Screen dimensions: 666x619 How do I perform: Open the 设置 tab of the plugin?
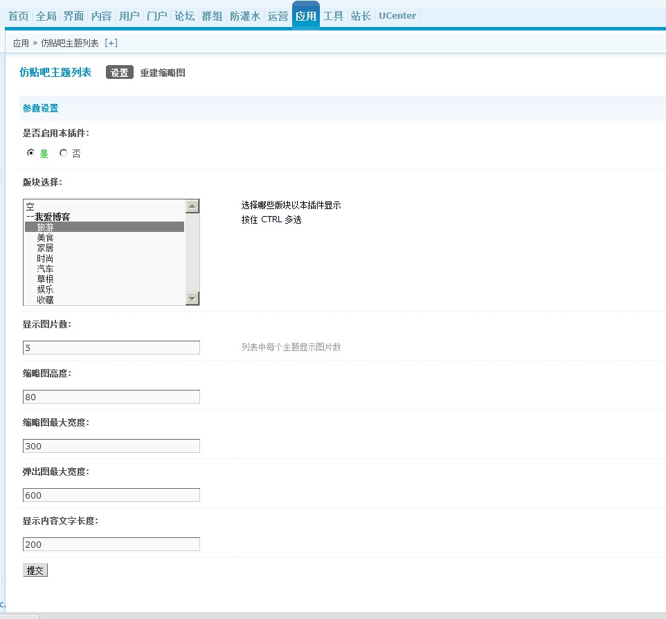(x=119, y=72)
